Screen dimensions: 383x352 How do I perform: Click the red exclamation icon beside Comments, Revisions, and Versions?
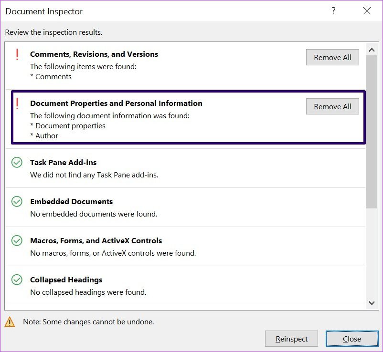point(17,55)
